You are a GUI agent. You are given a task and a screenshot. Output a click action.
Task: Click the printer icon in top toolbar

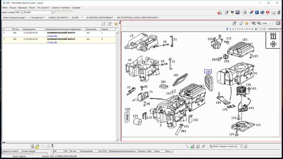[x=244, y=12]
